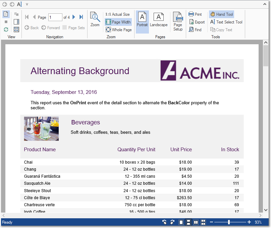Go to the last page arrow
The image size is (271, 228).
(81, 17)
